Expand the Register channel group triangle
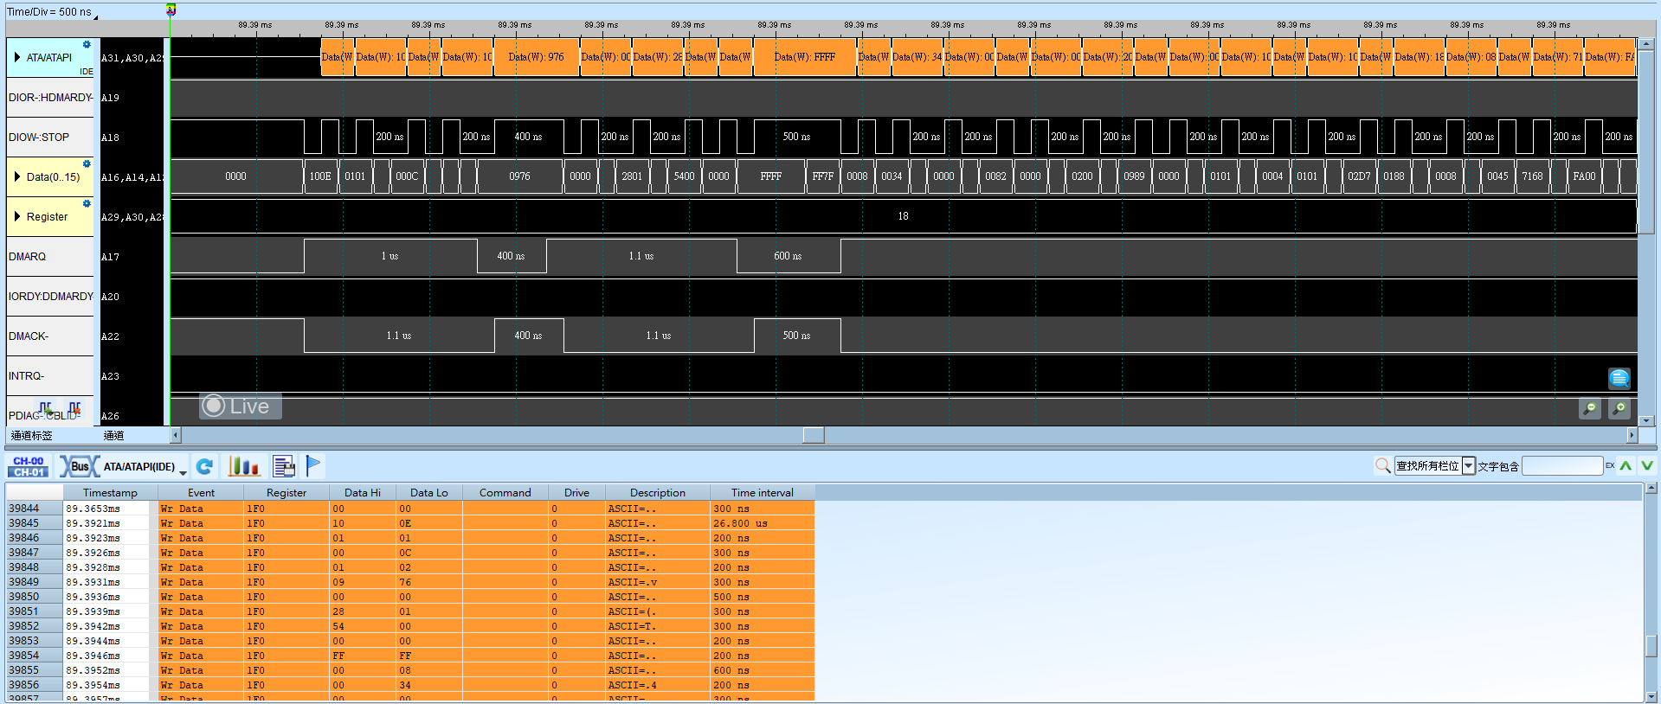 point(16,216)
